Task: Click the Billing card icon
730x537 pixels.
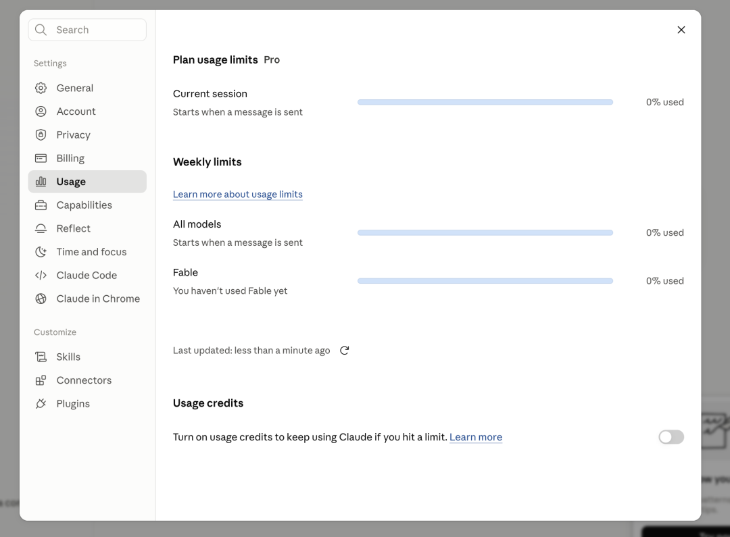Action: (x=41, y=158)
